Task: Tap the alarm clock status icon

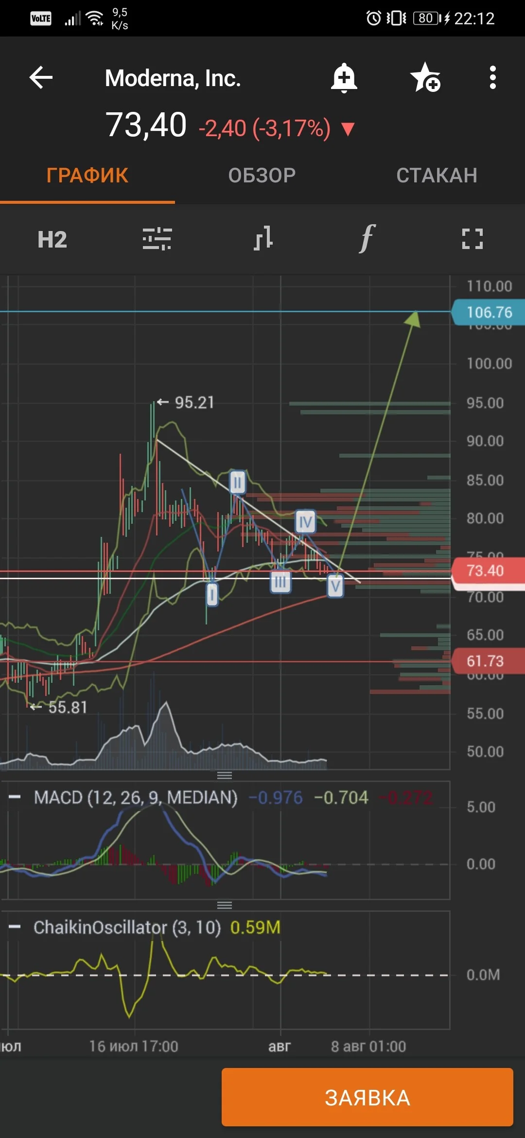Action: pos(373,18)
